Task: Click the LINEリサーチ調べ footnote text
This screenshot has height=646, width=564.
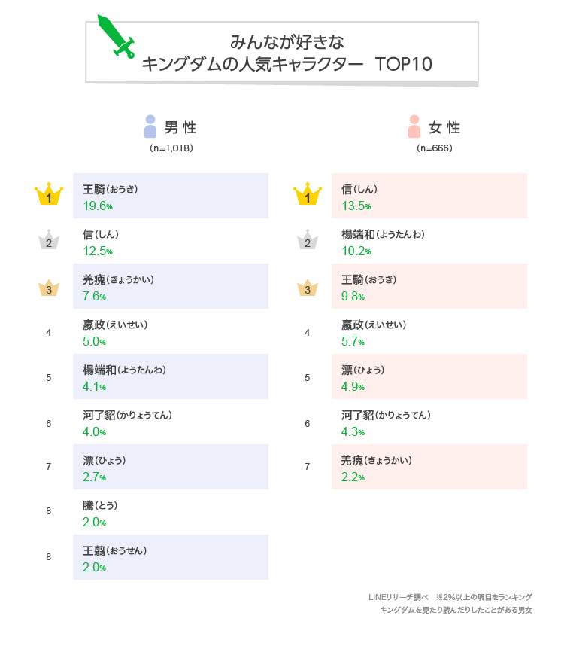Action: 399,597
